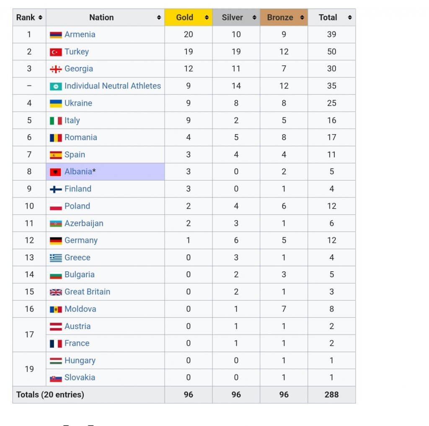This screenshot has height=426, width=429.
Task: Click the Albania flag icon
Action: point(56,172)
